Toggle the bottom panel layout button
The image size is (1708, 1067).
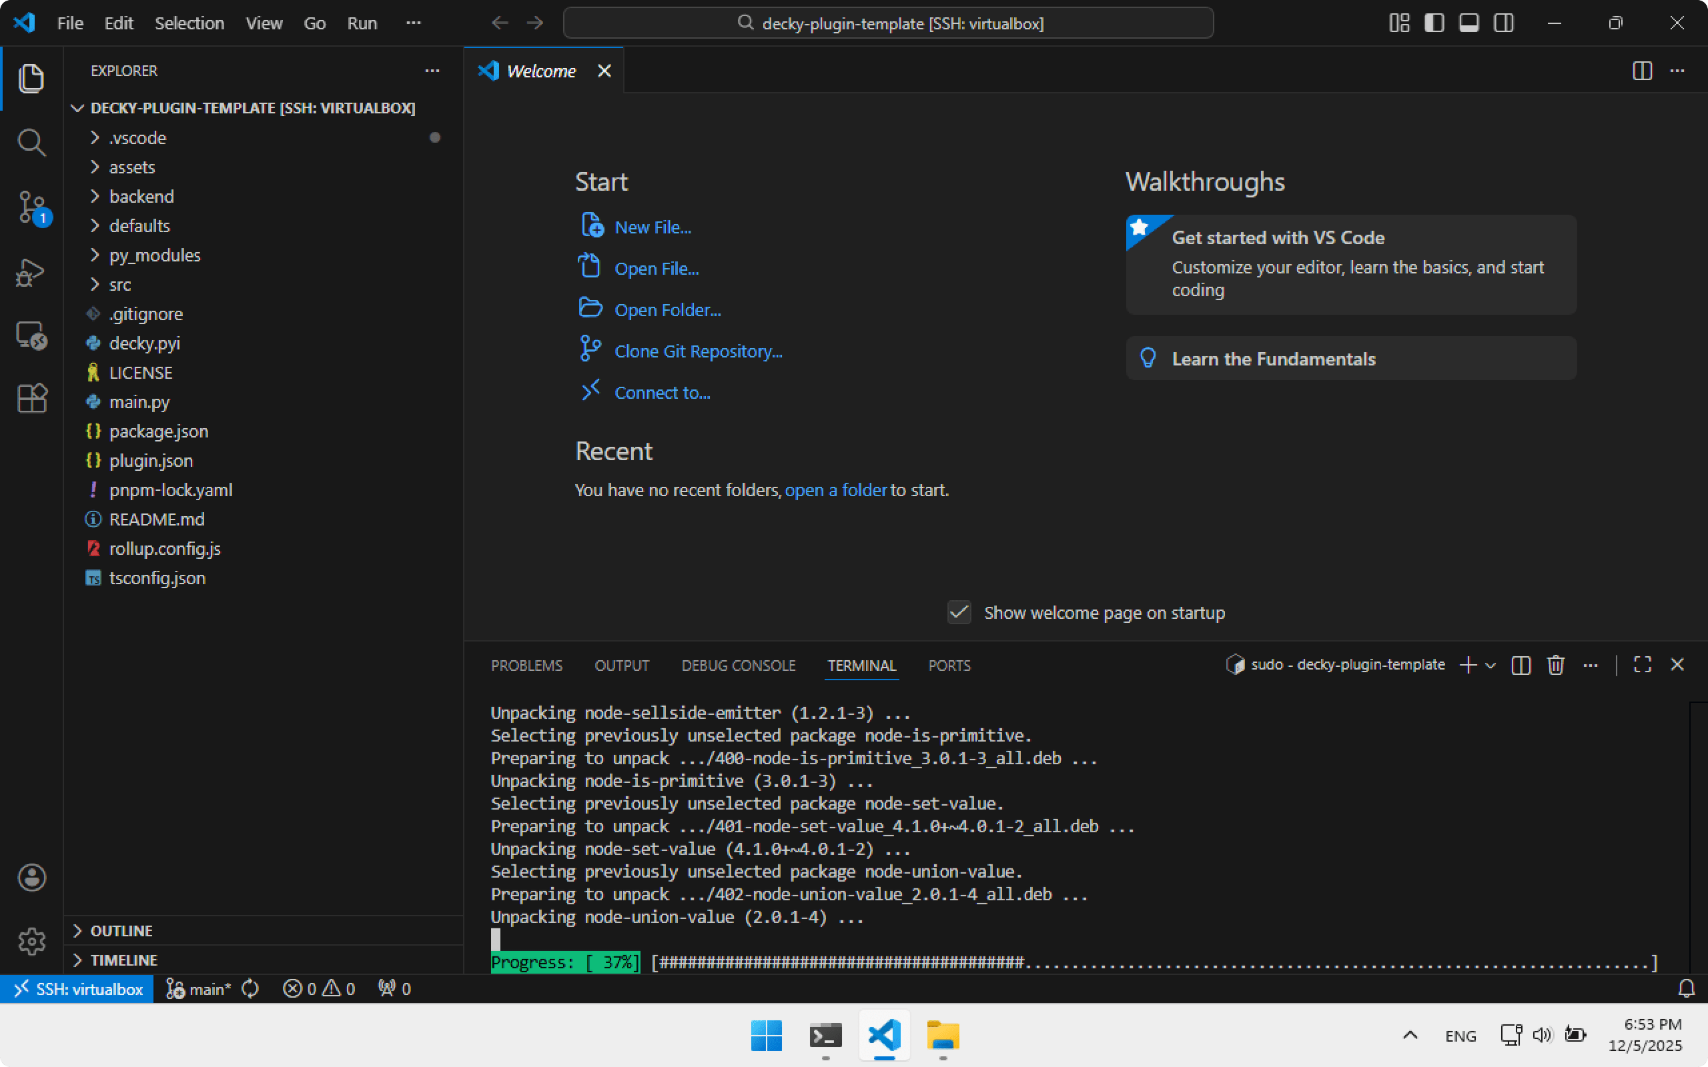(1468, 23)
